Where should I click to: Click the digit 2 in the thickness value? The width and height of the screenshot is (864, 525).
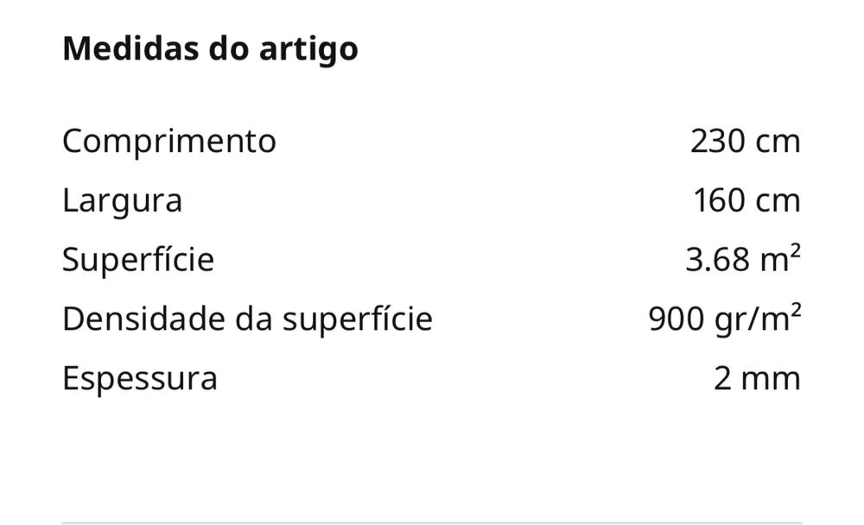pyautogui.click(x=723, y=378)
